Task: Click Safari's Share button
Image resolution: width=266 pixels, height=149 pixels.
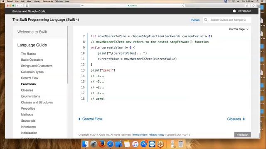Action: [x=247, y=5]
